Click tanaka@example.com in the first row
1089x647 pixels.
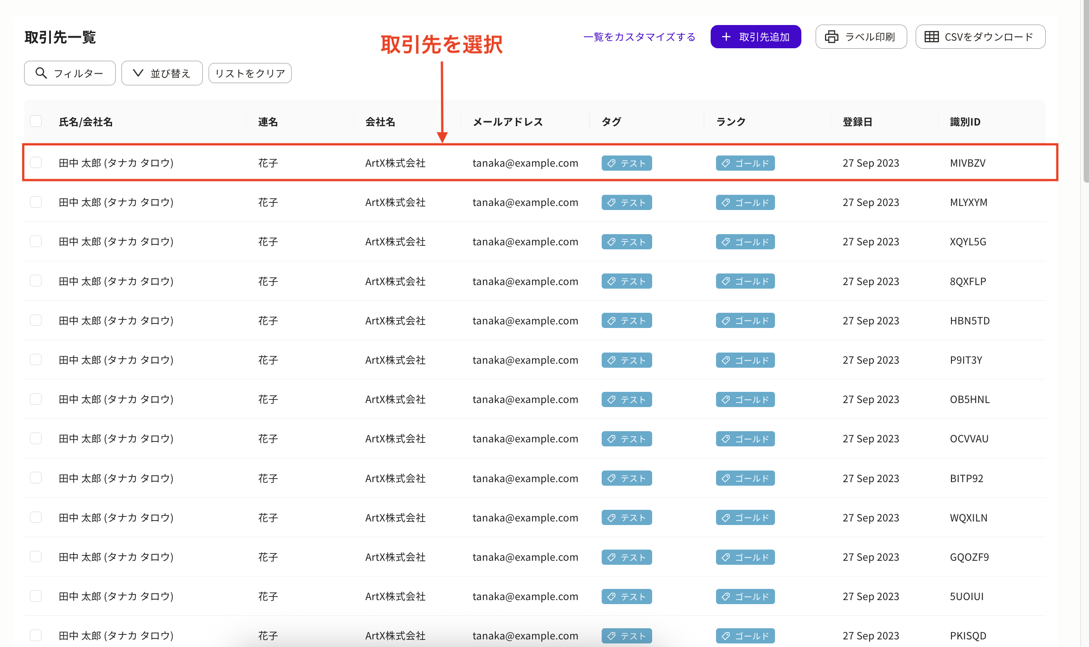(x=525, y=163)
